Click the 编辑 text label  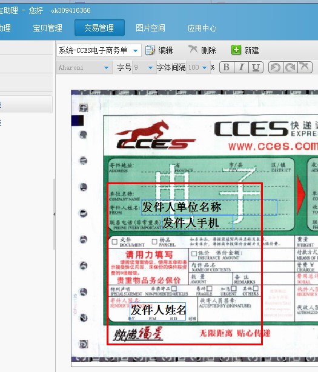pyautogui.click(x=165, y=50)
